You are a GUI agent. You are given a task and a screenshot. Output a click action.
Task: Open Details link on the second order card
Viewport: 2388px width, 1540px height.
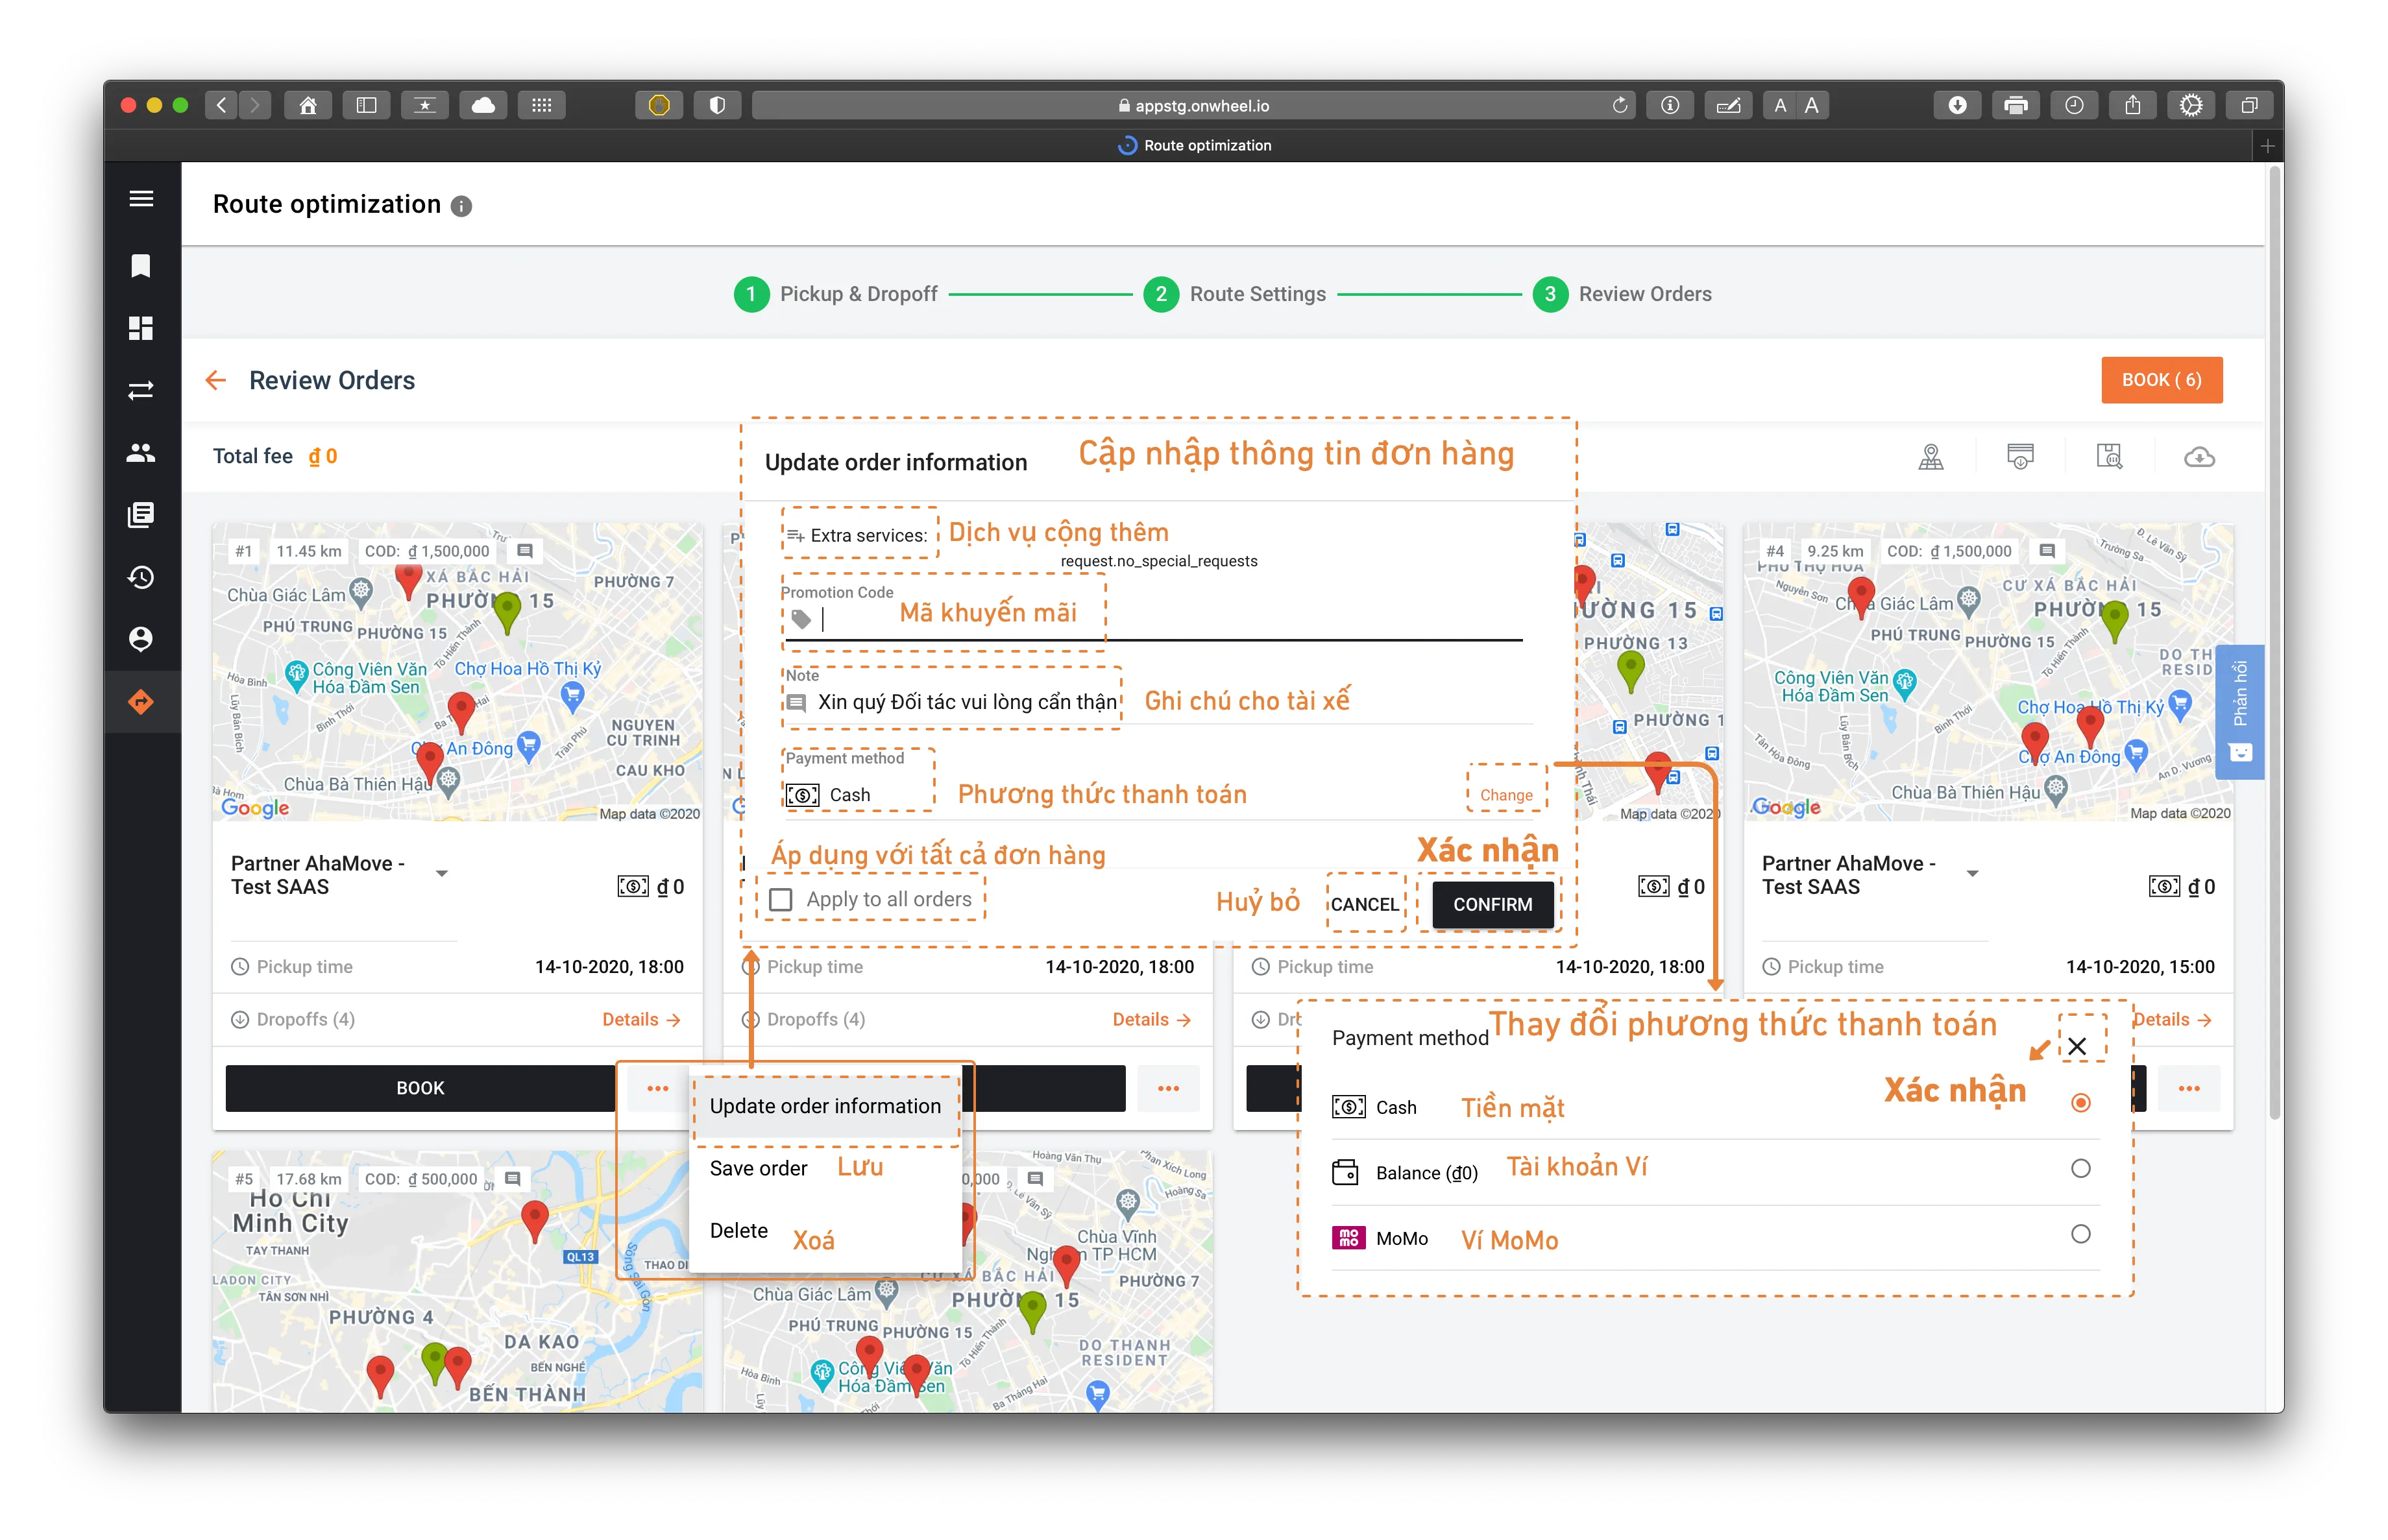1151,1020
